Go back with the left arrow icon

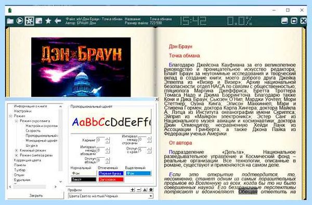58,21
